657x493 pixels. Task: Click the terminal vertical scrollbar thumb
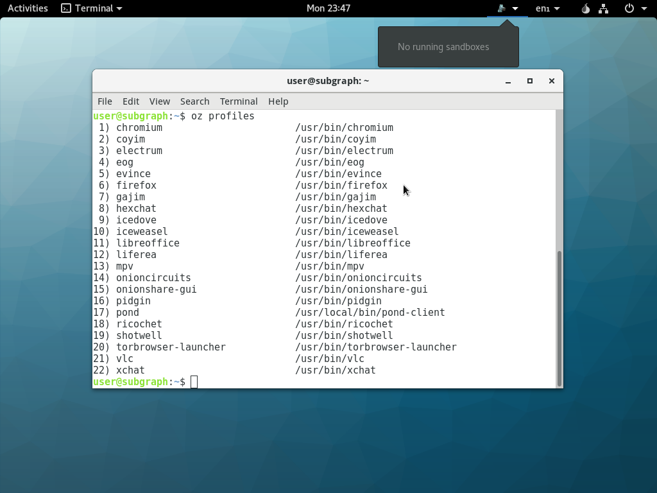coord(559,318)
